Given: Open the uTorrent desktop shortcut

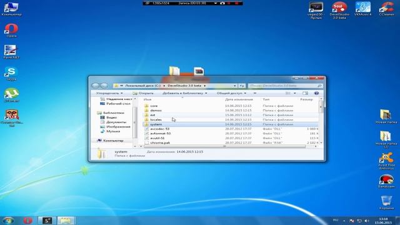Looking at the screenshot, I should (11, 96).
